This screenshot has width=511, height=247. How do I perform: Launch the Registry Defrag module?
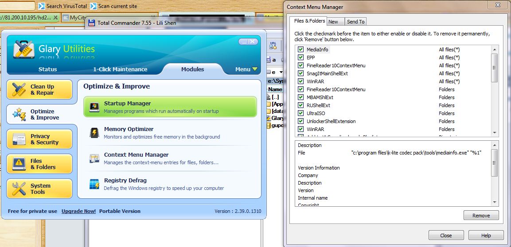tap(170, 184)
